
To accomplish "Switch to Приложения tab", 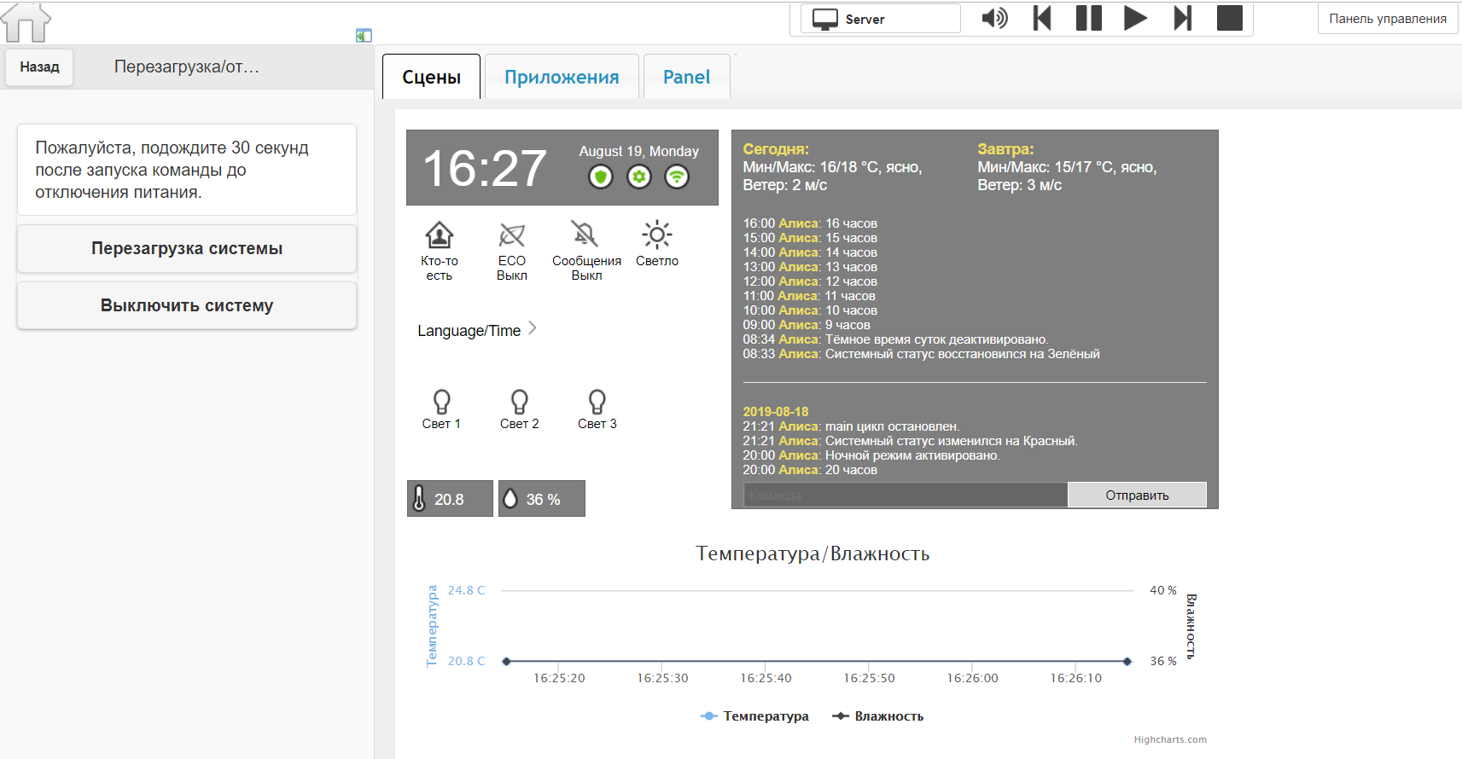I will 562,77.
